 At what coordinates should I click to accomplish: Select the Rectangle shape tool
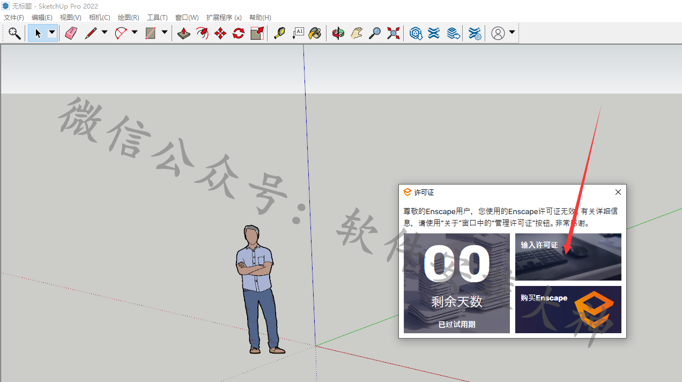pyautogui.click(x=151, y=33)
